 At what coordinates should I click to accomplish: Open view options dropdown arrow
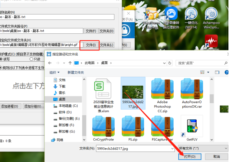[208, 72]
